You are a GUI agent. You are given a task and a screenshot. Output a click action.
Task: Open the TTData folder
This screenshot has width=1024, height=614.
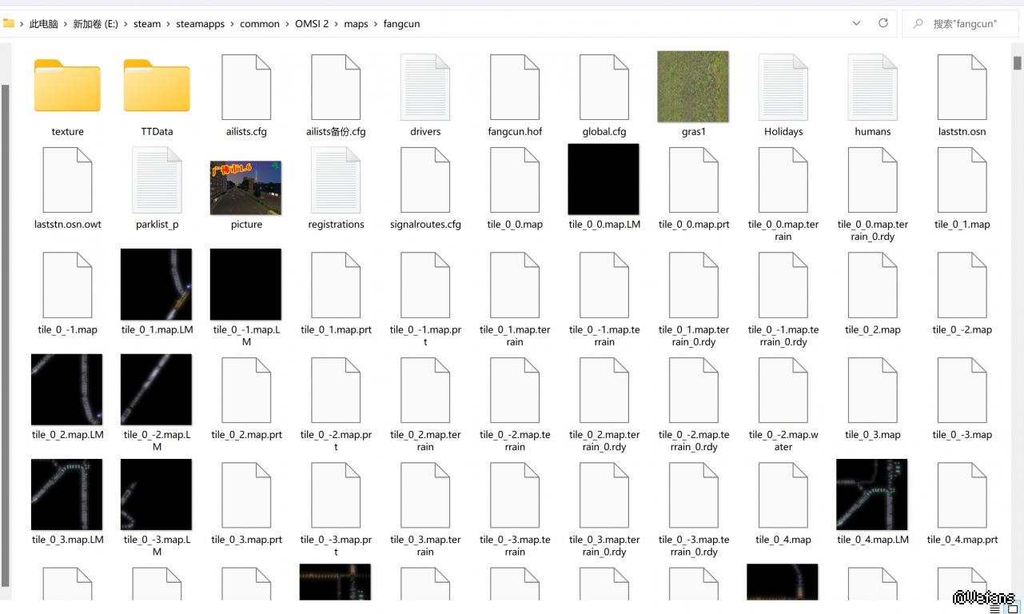(157, 86)
